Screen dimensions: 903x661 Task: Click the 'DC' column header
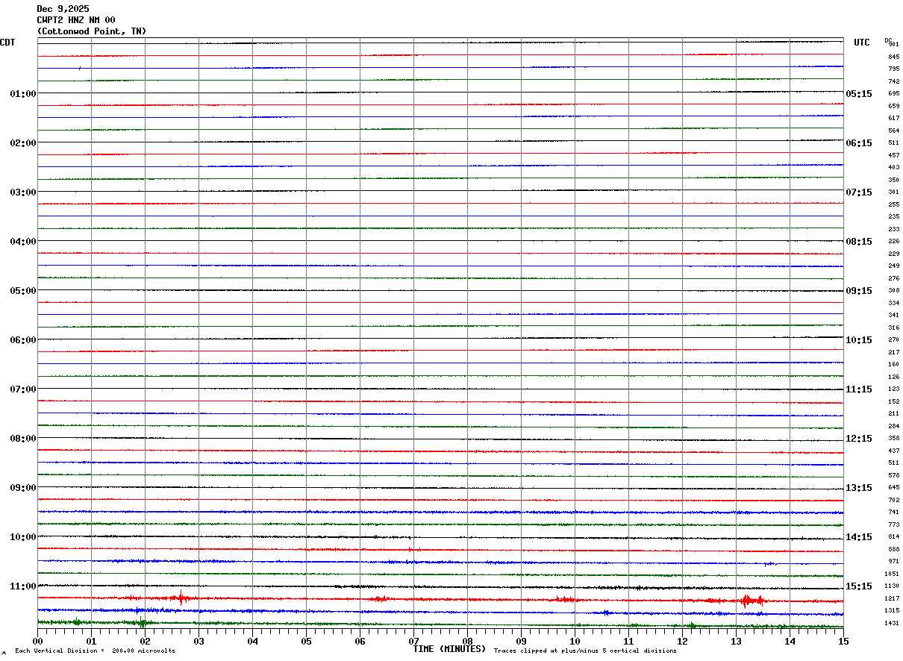pos(888,40)
